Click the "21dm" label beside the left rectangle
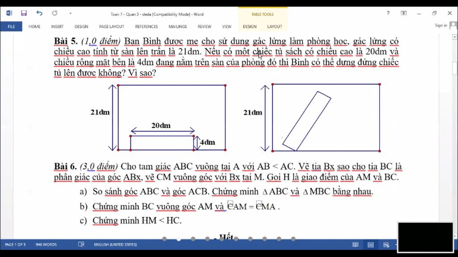Viewport: 458px width, 257px height. (x=100, y=112)
